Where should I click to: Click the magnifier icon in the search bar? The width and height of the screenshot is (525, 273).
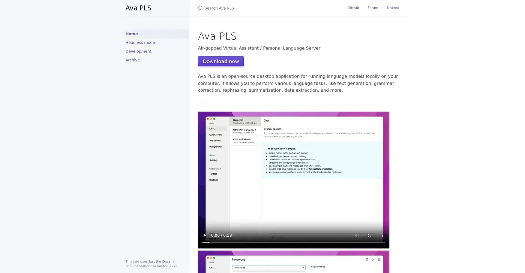(201, 8)
